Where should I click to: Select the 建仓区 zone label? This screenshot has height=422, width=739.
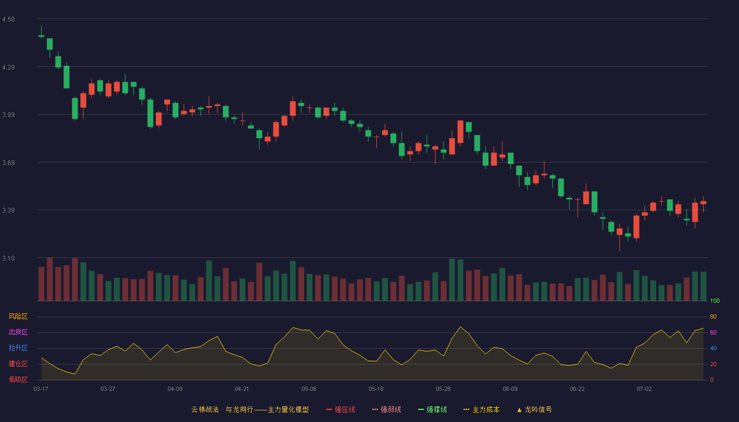18,364
